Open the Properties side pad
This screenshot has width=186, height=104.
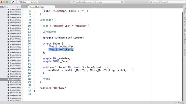pyautogui.click(x=185, y=21)
